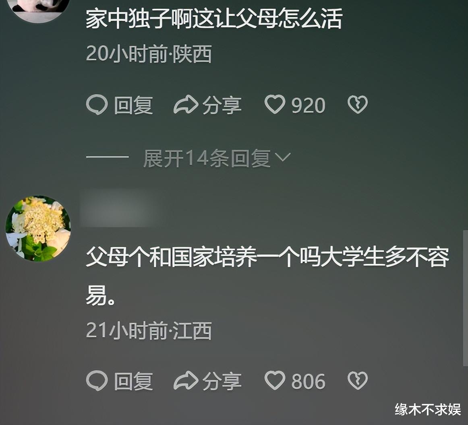Viewport: 468px width, 425px height.
Task: Click 回复 text on the 806-like comment
Action: pos(133,382)
